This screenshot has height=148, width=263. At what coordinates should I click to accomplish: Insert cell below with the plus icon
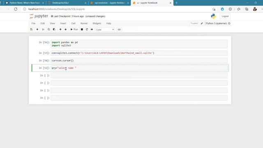[37, 29]
